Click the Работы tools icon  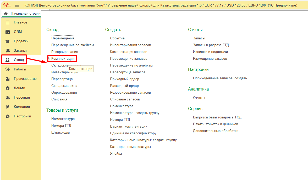(8, 69)
